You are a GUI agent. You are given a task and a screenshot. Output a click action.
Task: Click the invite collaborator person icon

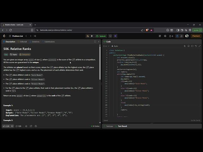(181, 36)
